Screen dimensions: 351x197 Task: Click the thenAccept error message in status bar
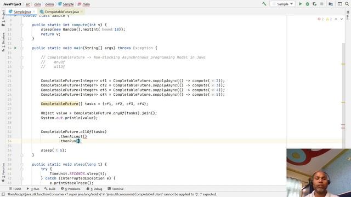(x=112, y=194)
